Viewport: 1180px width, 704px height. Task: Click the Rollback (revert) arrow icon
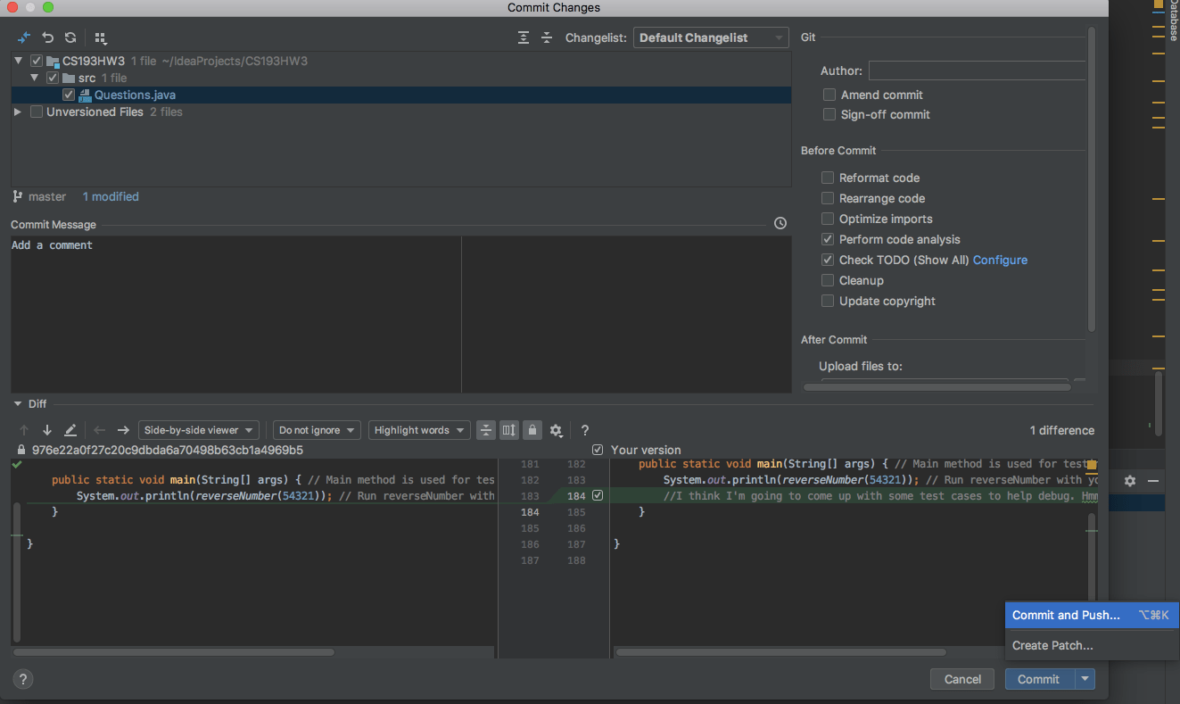click(x=48, y=37)
